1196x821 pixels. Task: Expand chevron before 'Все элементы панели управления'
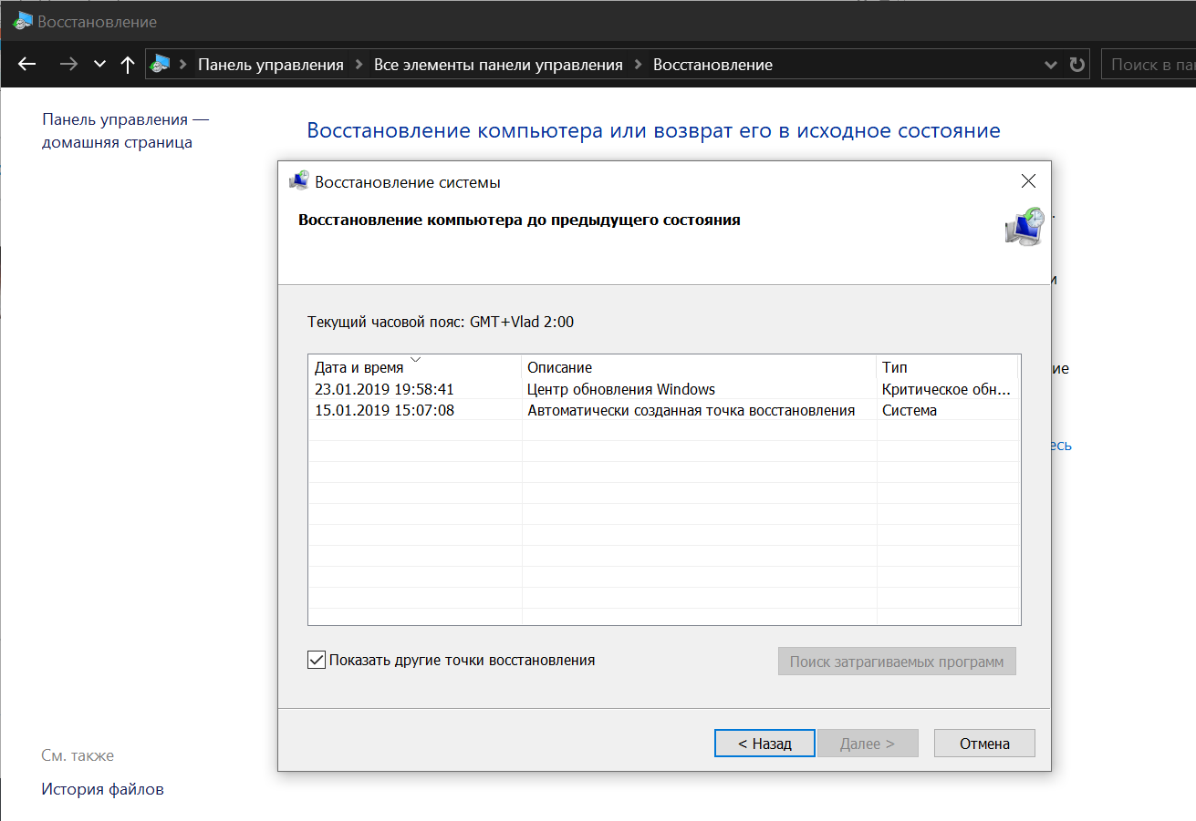359,65
